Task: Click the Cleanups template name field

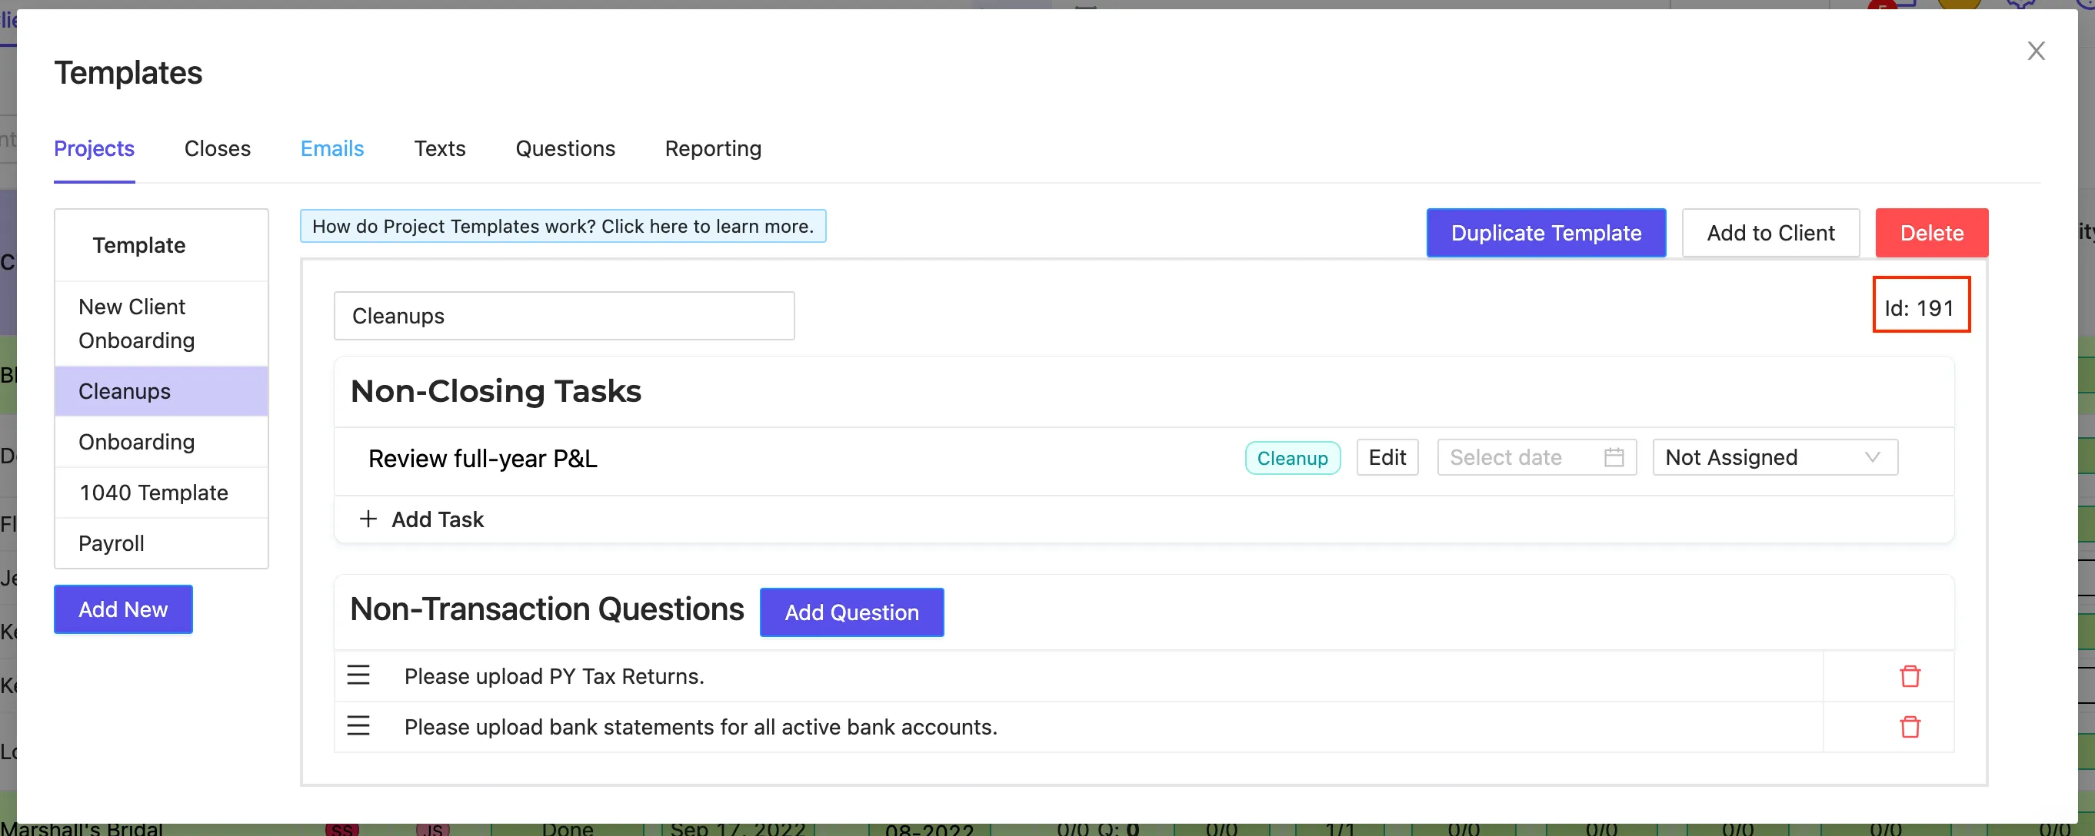Action: point(564,316)
